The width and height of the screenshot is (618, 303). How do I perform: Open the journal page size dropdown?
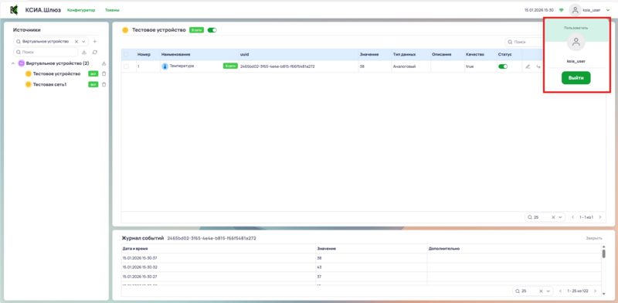548,291
